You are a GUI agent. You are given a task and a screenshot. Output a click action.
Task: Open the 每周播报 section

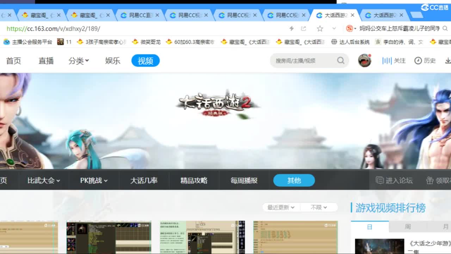click(x=244, y=180)
